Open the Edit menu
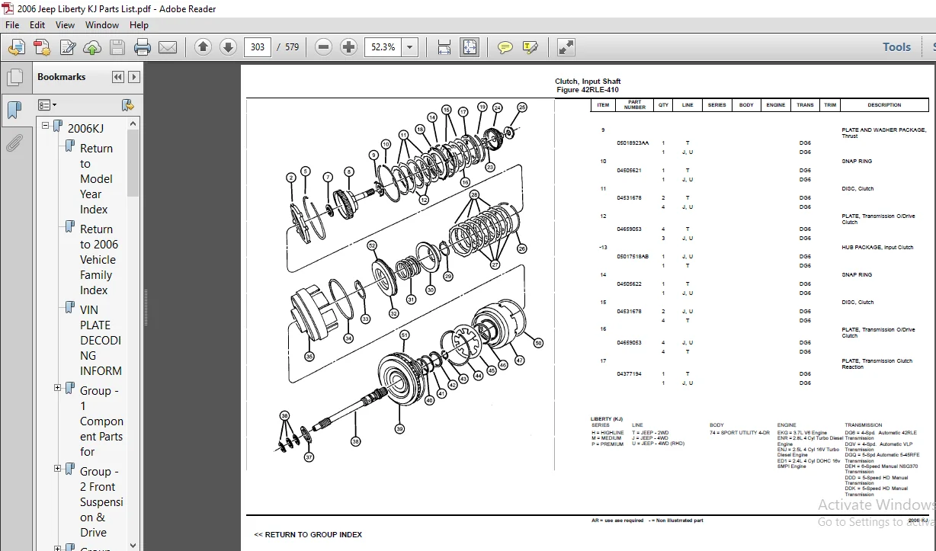The image size is (936, 551). 37,24
